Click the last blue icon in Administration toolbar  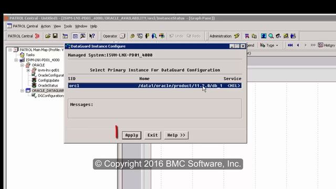(293, 36)
